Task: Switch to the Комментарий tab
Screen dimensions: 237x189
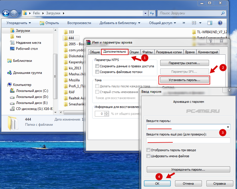Action: coord(208,52)
